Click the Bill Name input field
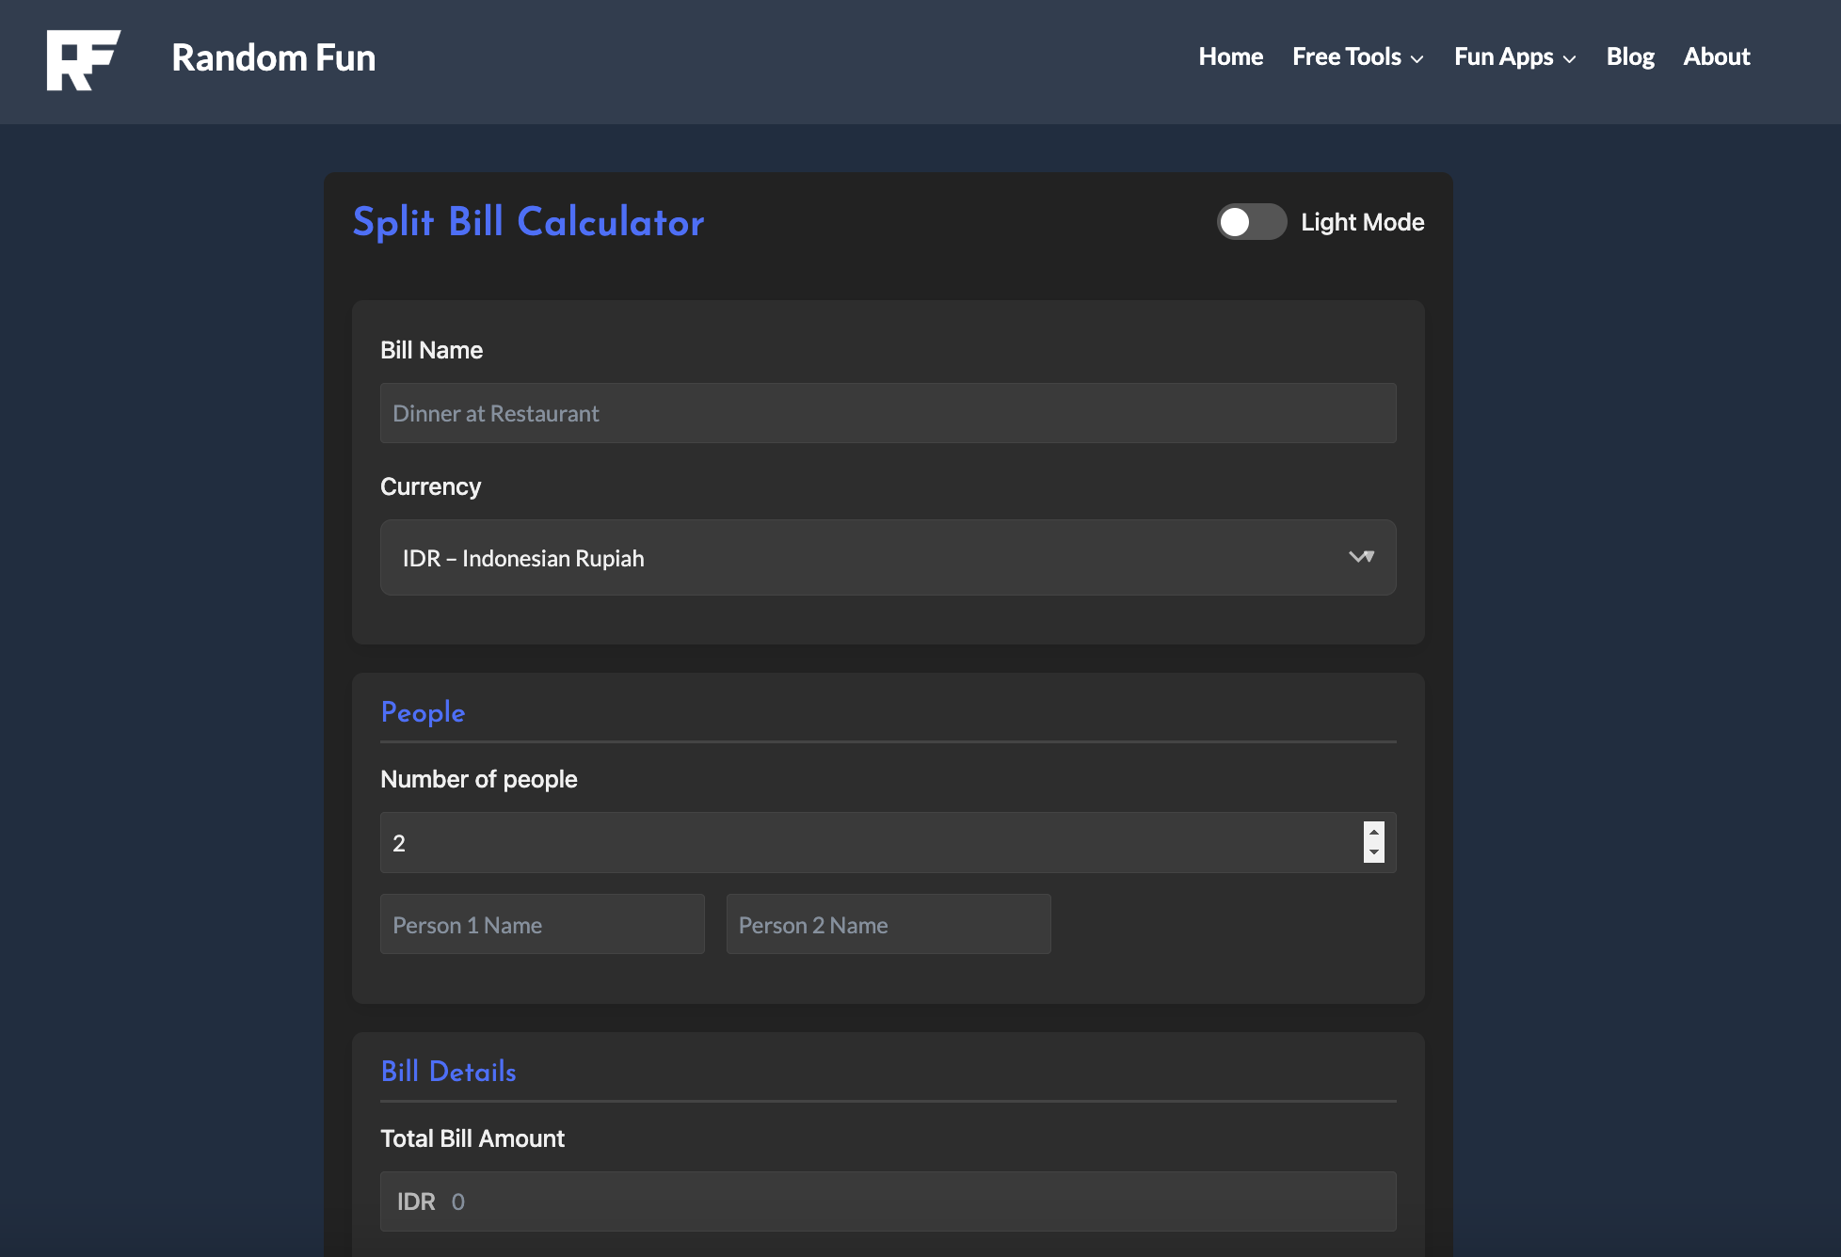Viewport: 1841px width, 1257px height. (x=888, y=412)
